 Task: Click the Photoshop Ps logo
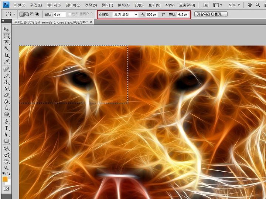coord(6,4)
